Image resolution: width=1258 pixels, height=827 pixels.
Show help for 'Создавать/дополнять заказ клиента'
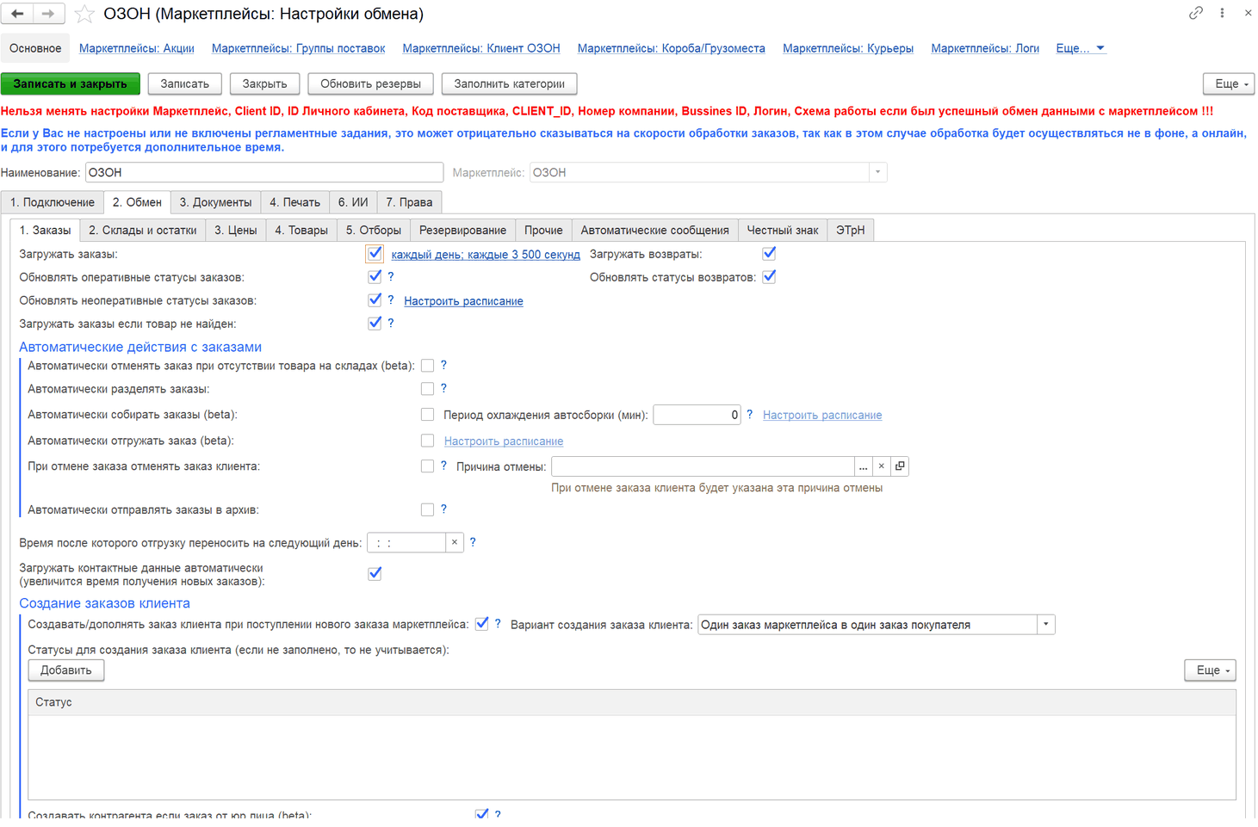click(498, 624)
